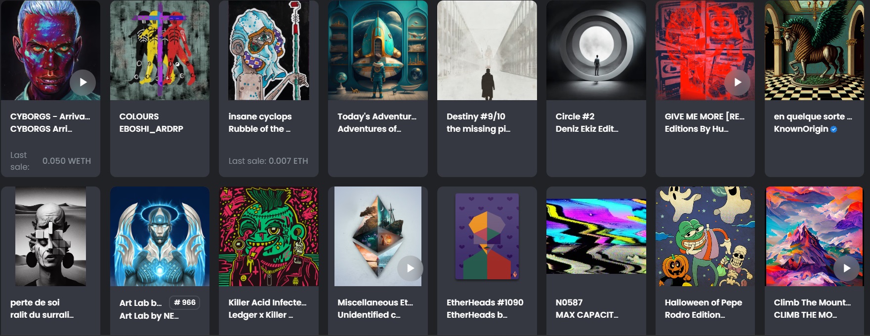870x336 pixels.
Task: Open the Deniz Ekiz Editions collection link
Action: point(586,129)
